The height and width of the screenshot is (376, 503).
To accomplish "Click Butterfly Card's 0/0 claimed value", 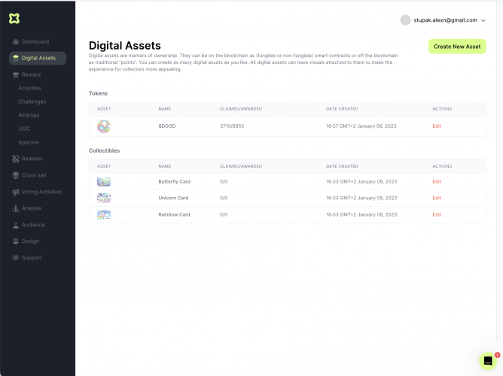I will [224, 181].
